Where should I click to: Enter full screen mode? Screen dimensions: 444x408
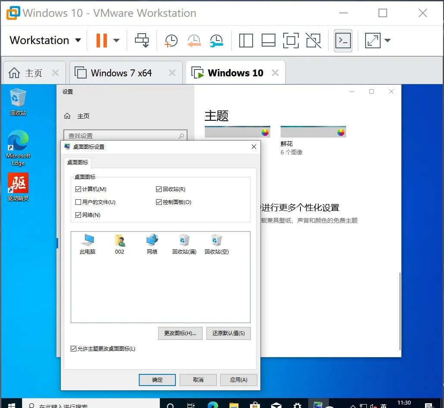point(291,40)
